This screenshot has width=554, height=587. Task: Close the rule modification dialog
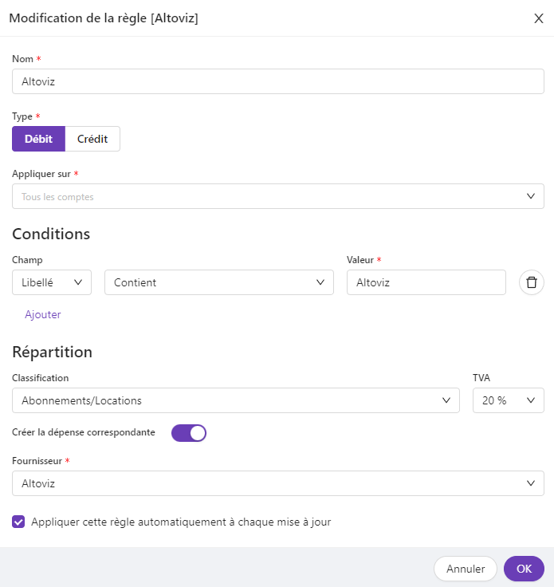tap(539, 19)
